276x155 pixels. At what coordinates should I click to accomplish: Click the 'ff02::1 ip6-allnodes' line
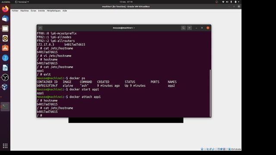pyautogui.click(x=54, y=37)
